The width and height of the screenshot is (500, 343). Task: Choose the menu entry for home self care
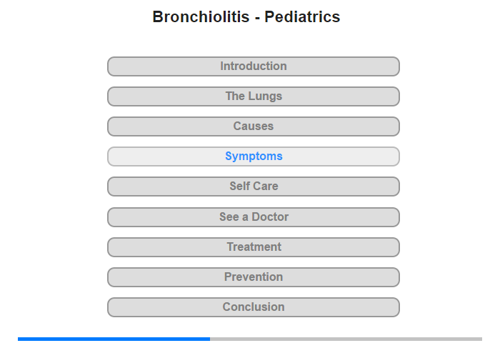tap(253, 187)
